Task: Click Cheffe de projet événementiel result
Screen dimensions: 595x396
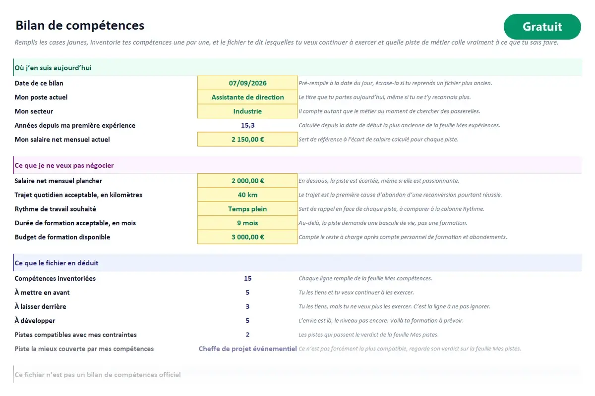Action: tap(247, 348)
